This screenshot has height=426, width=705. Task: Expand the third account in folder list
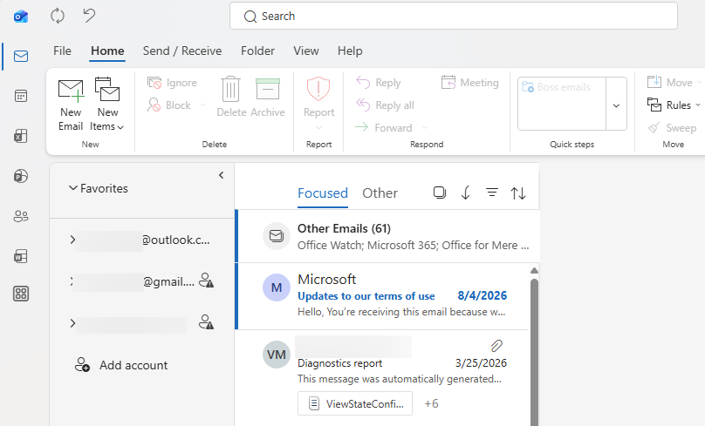tap(72, 323)
